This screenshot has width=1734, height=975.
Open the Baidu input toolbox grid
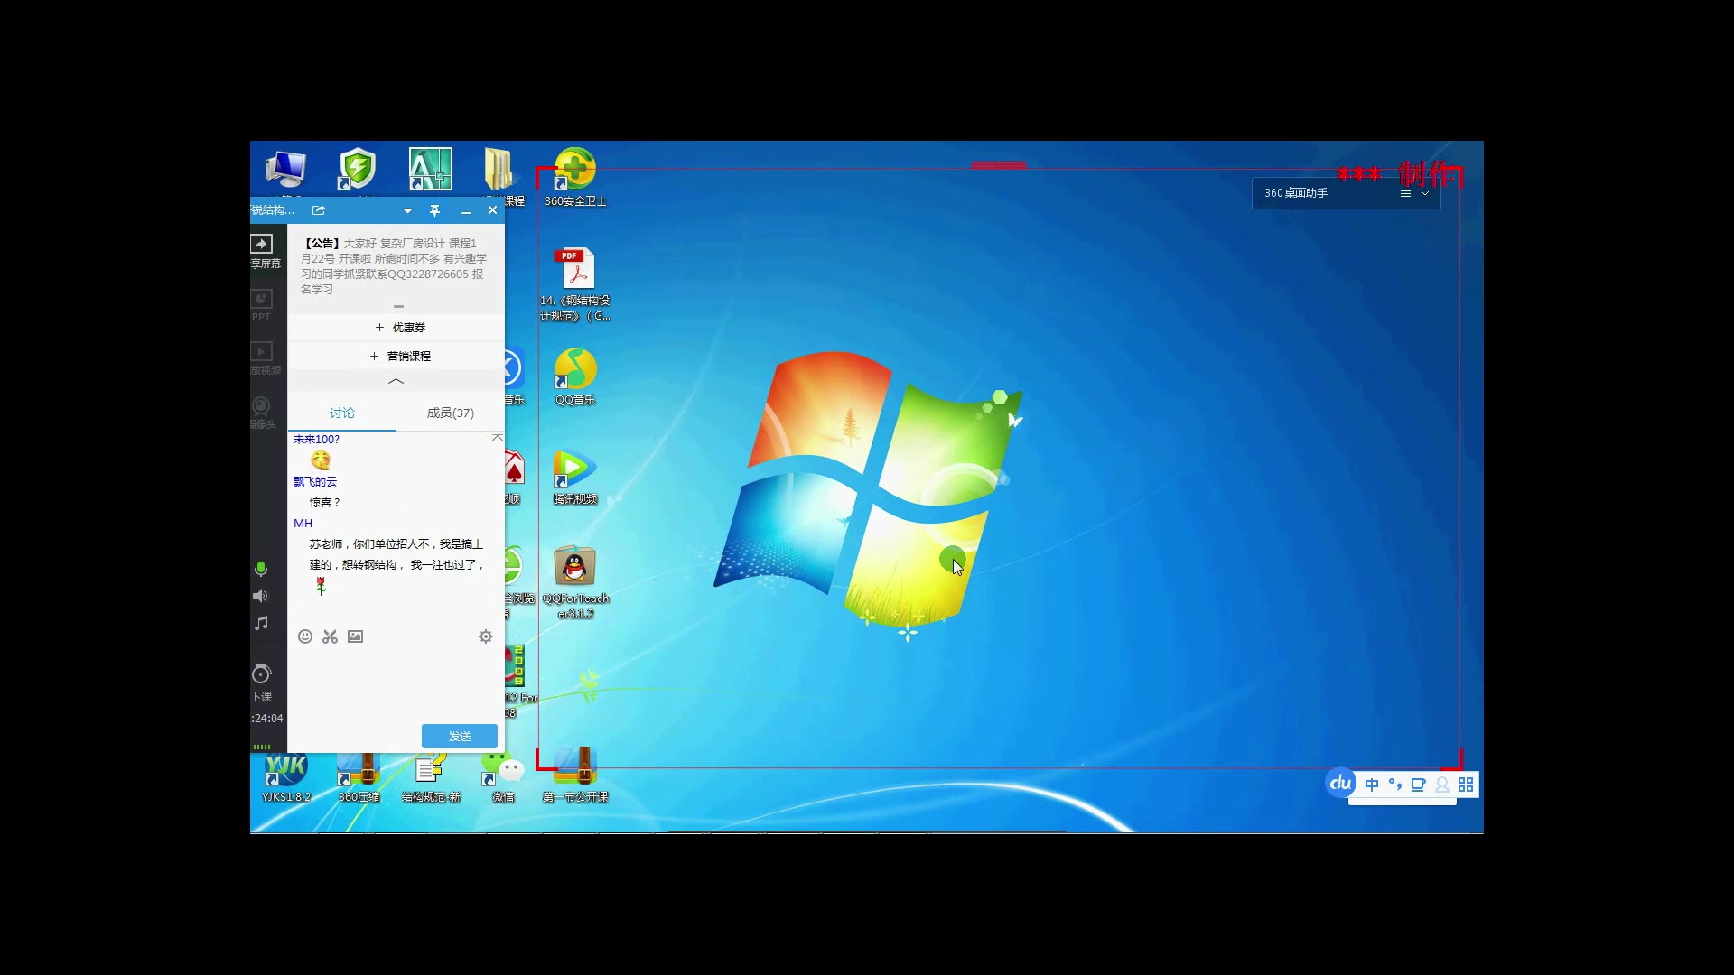pos(1466,785)
